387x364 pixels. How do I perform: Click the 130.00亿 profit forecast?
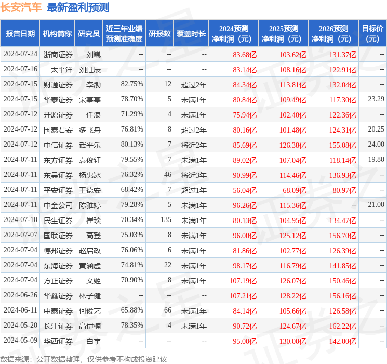[293, 341]
